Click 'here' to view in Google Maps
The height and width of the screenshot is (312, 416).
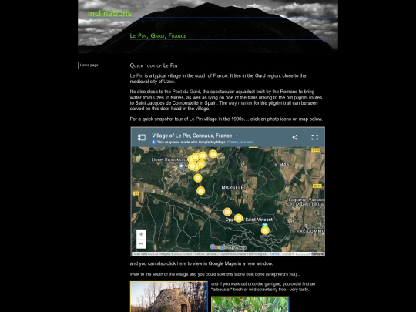[x=182, y=263]
